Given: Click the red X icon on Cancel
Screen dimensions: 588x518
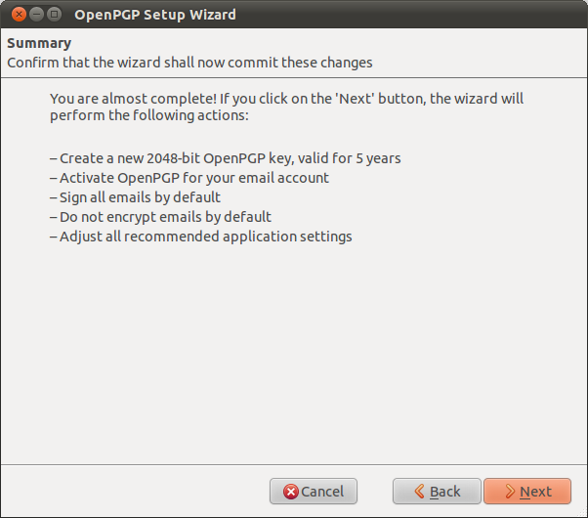Looking at the screenshot, I should 289,492.
